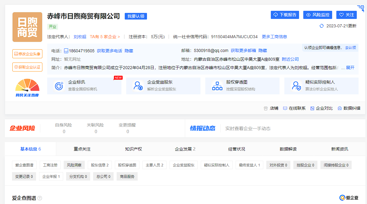Click the 数据纠错 correction icon link
The width and height of the screenshot is (367, 204).
tap(349, 108)
